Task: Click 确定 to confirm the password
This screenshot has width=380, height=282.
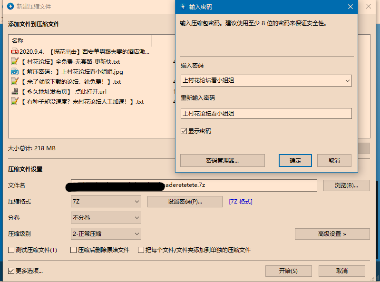Action: pyautogui.click(x=295, y=160)
